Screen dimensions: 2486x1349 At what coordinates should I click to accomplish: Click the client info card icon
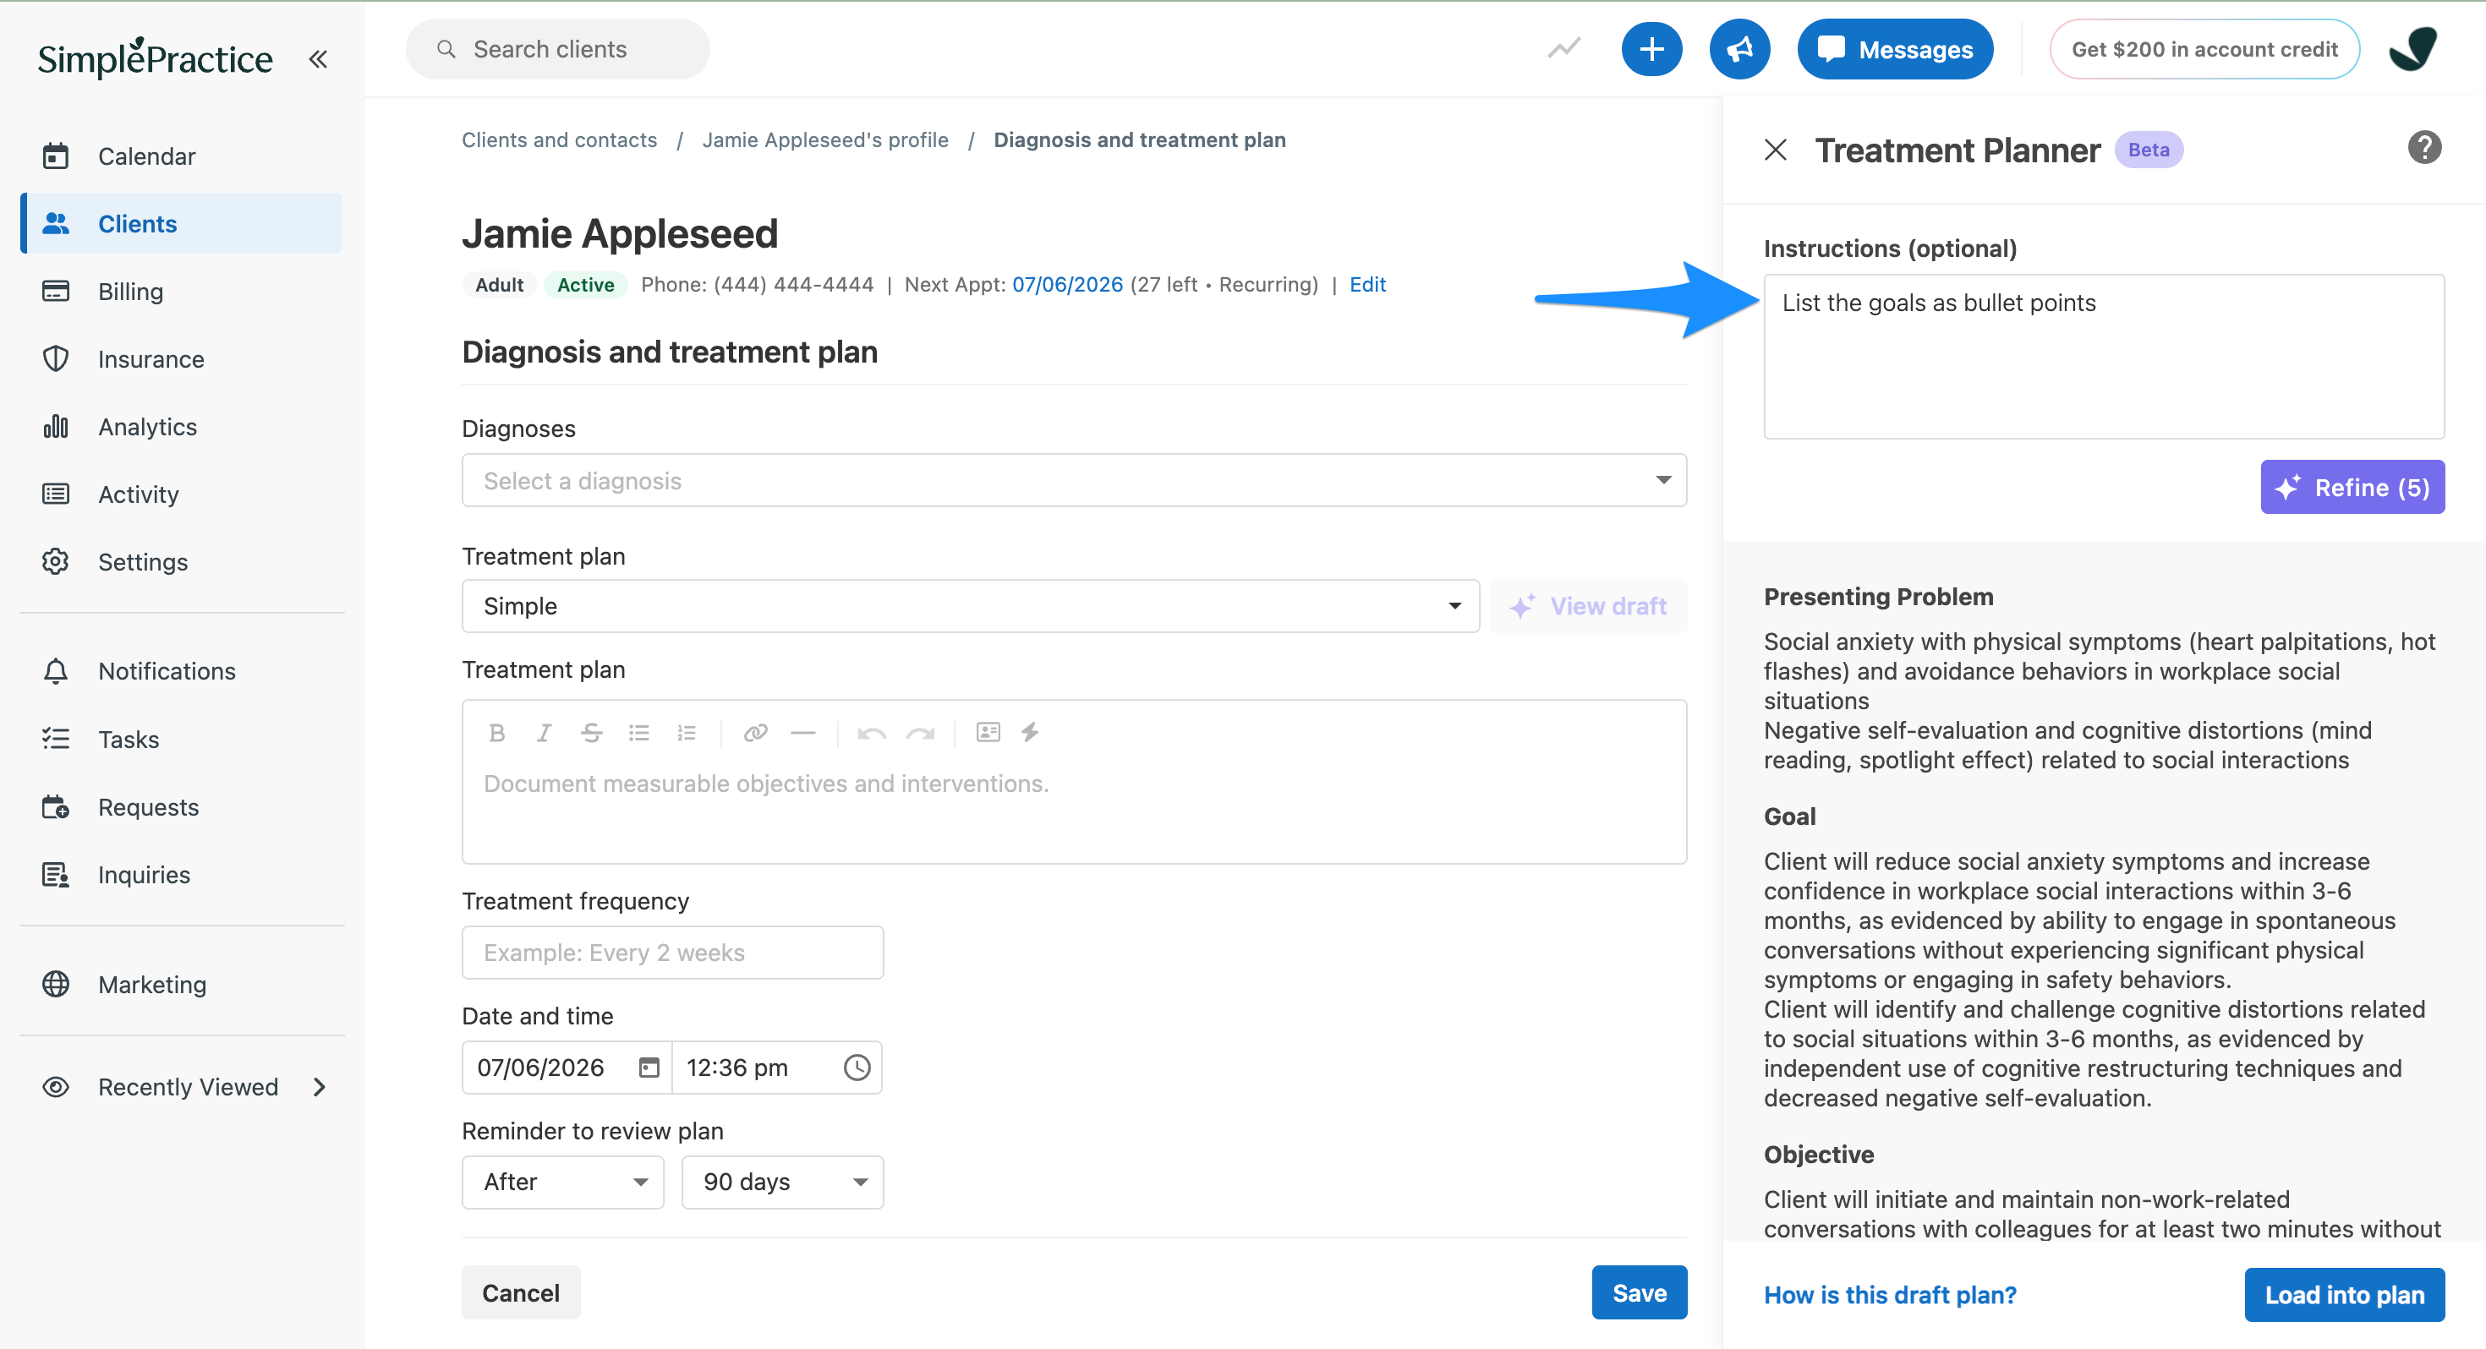click(988, 732)
